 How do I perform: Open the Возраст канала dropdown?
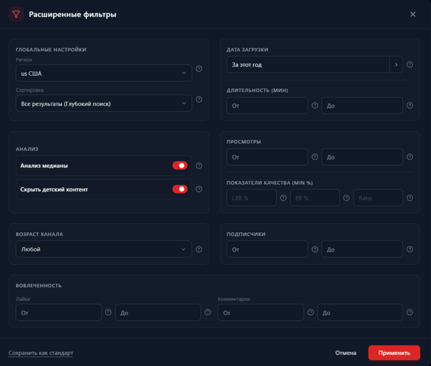tap(104, 249)
